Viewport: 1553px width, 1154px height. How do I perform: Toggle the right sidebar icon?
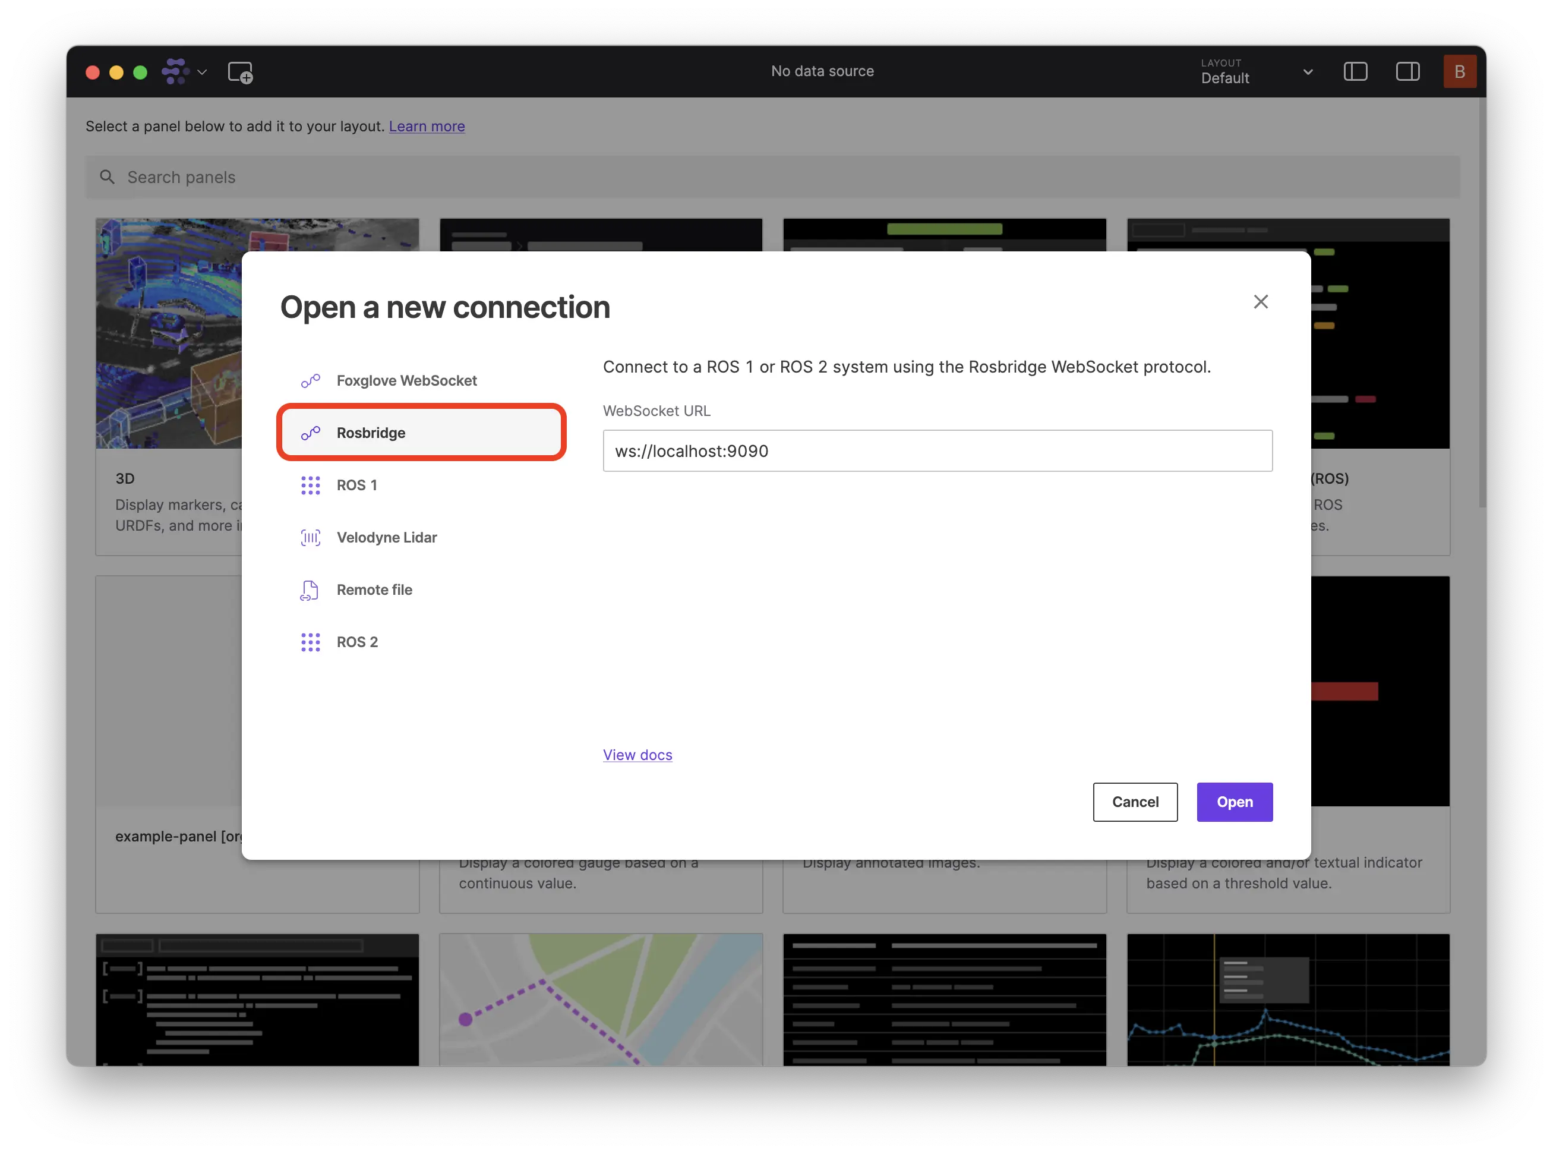coord(1407,71)
